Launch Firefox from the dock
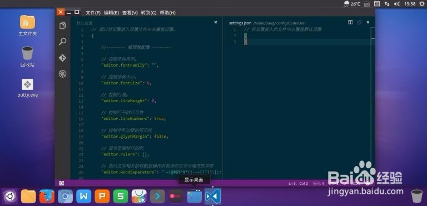The image size is (427, 206). point(47,196)
